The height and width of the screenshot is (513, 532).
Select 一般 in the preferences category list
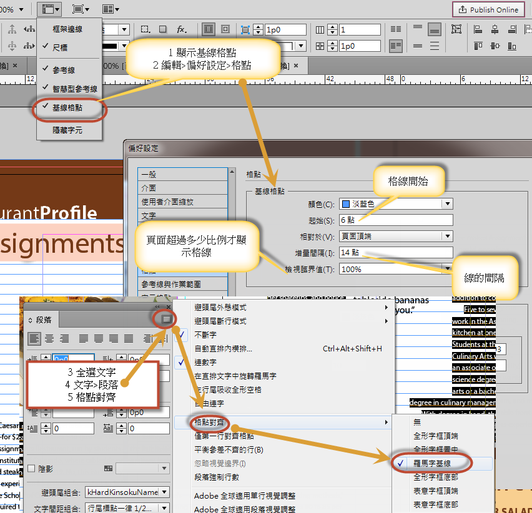point(182,175)
